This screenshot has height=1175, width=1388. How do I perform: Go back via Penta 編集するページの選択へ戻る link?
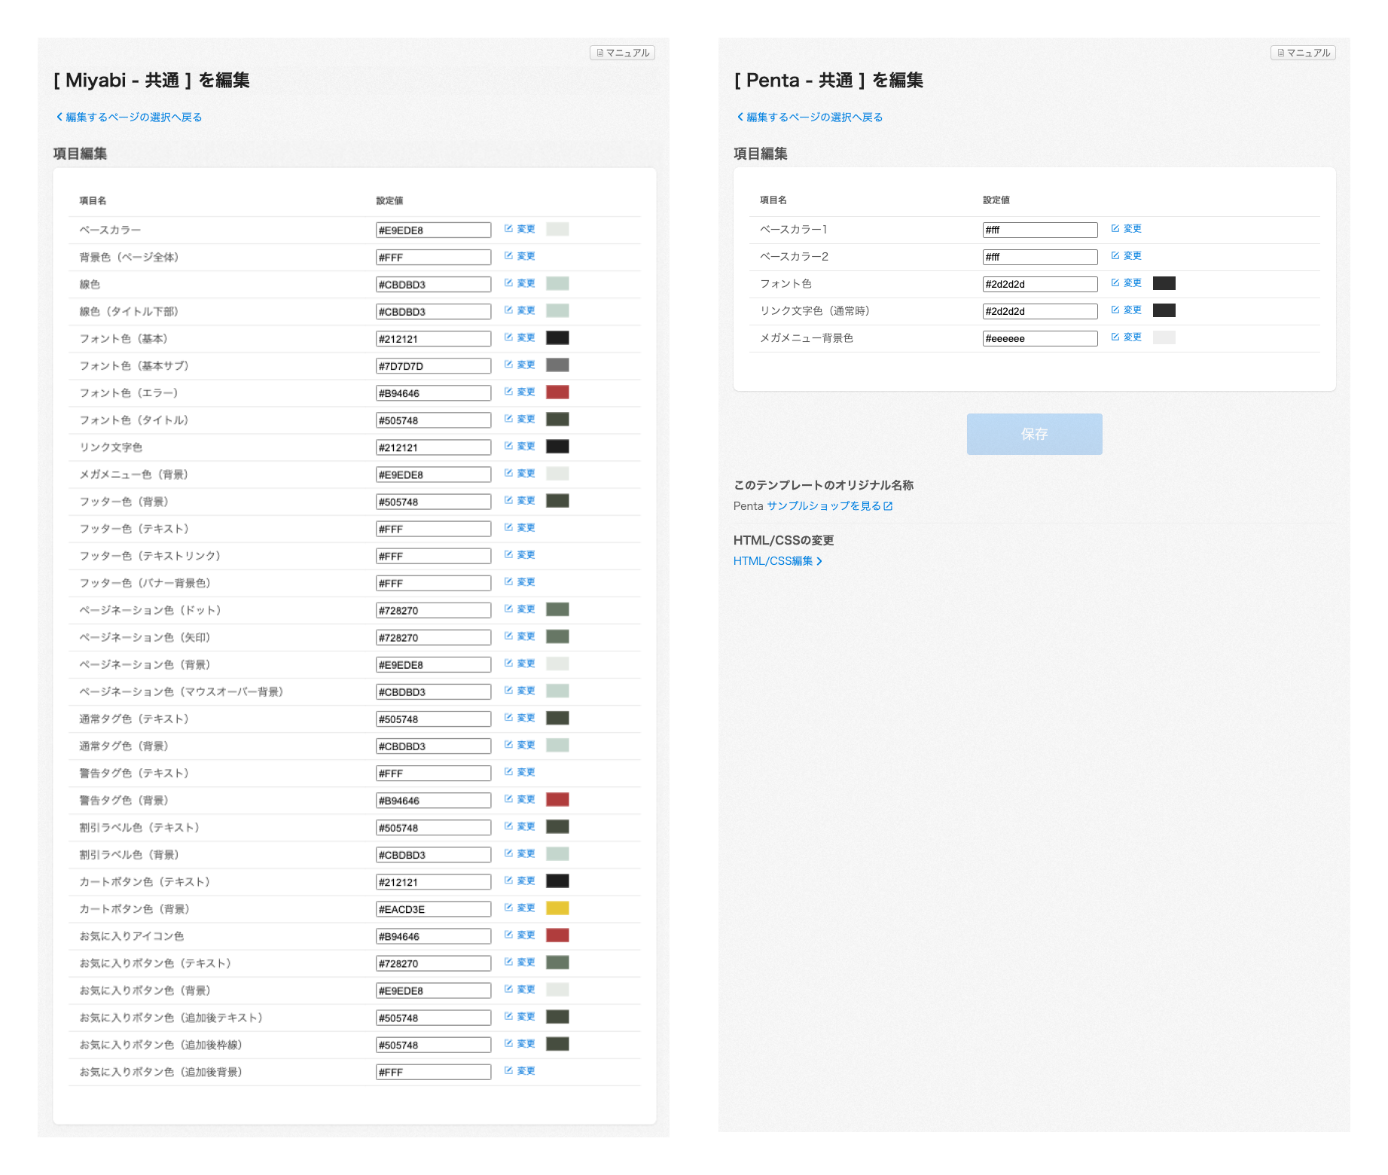[x=810, y=117]
